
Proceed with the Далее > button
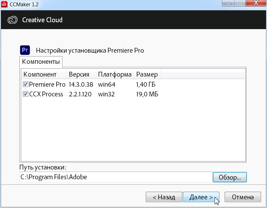pos(201,197)
